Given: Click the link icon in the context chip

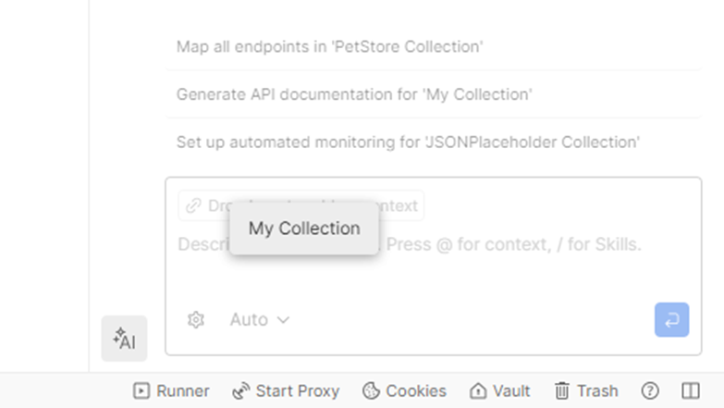Looking at the screenshot, I should (193, 205).
